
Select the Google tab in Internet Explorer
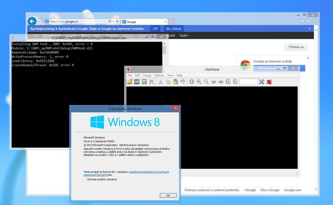[144, 22]
